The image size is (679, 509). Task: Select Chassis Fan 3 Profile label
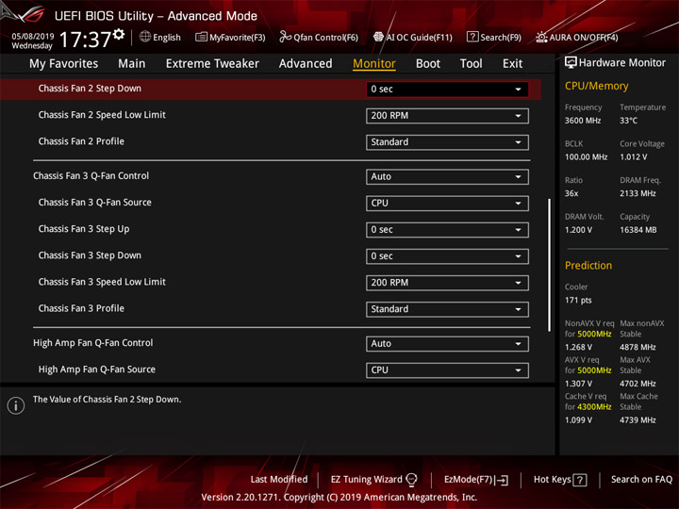click(81, 308)
